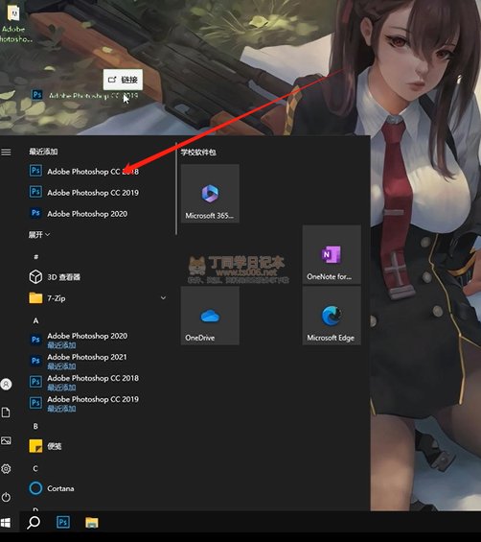
Task: Launch Adobe Photoshop 2021 under section A
Action: 78,361
